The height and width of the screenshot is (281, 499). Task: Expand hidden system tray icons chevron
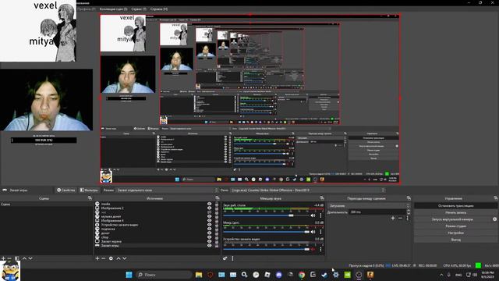coord(441,275)
